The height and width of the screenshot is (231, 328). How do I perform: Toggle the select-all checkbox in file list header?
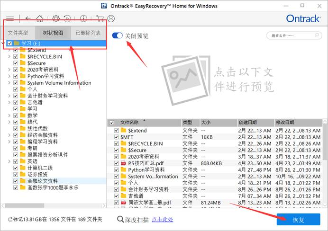(112, 123)
